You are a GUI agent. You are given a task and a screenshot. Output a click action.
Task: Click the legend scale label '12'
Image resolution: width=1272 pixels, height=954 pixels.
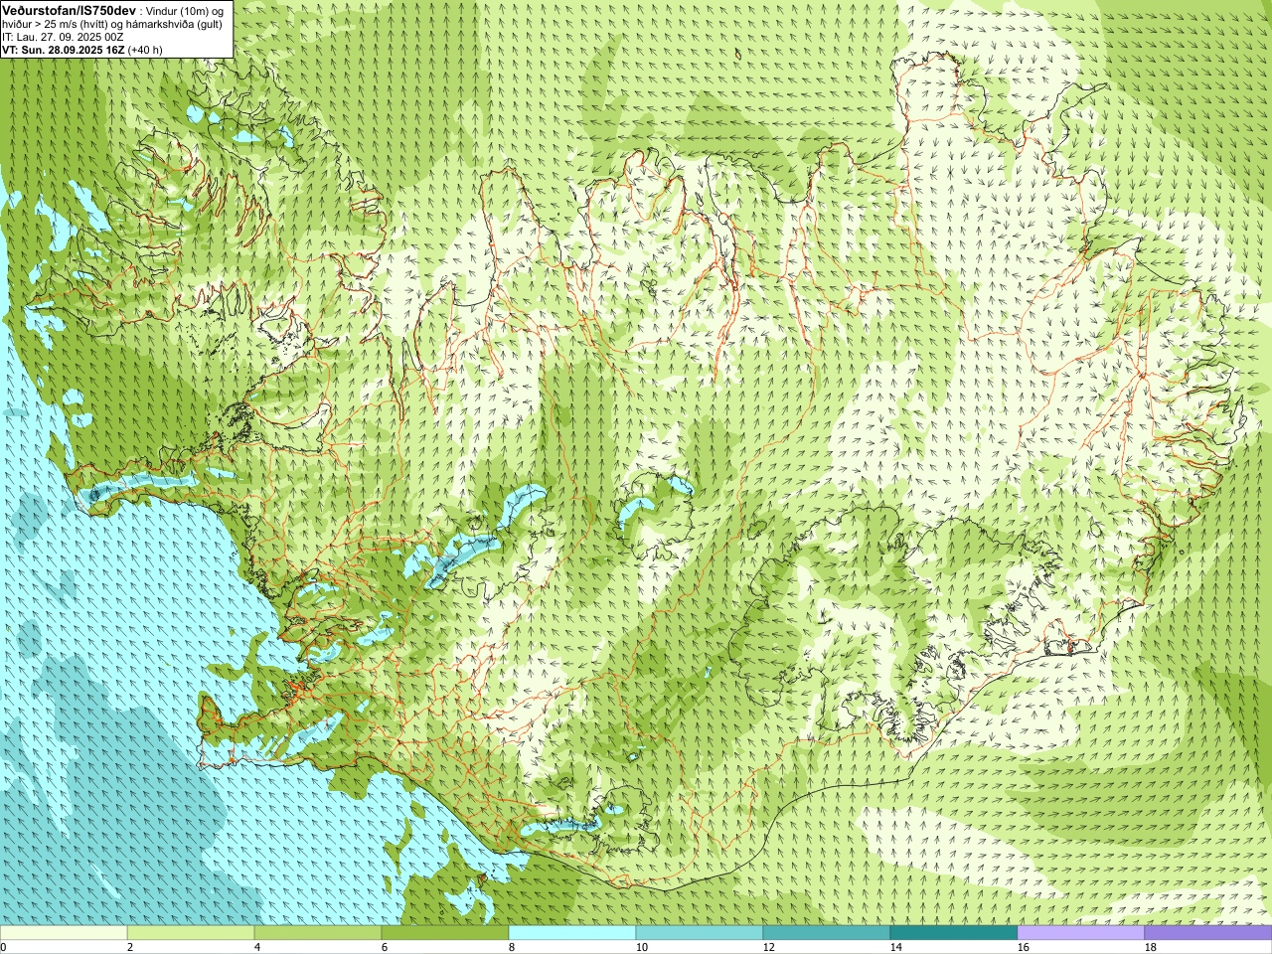pos(768,947)
